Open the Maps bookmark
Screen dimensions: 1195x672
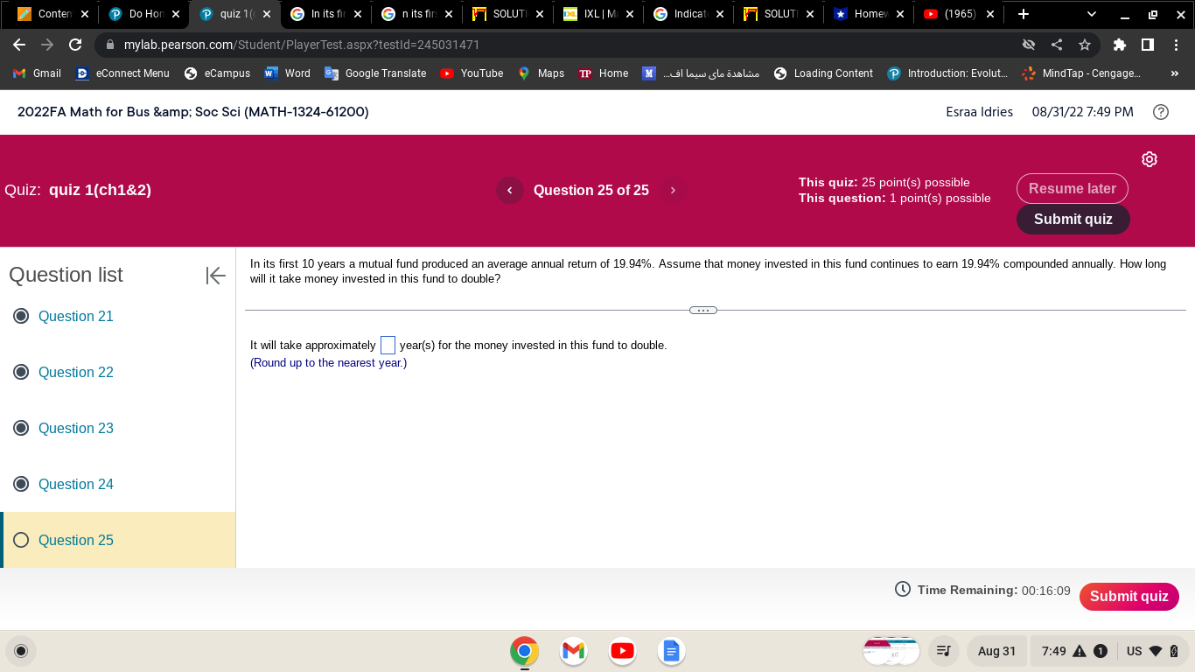coord(541,73)
